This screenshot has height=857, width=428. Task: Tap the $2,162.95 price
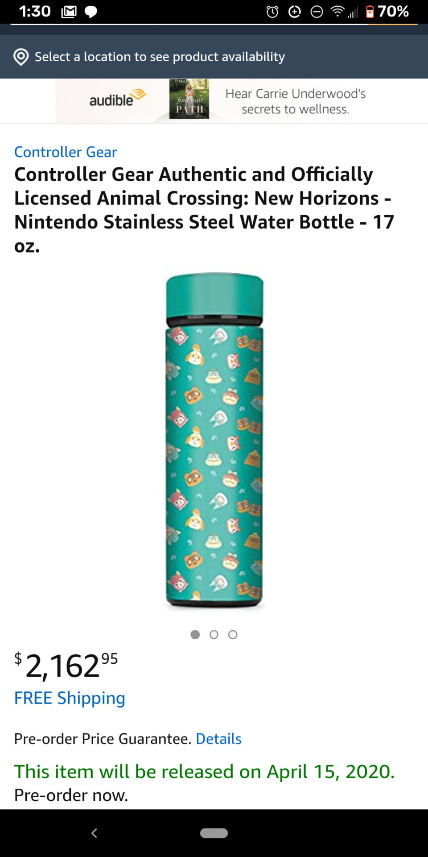tap(66, 665)
